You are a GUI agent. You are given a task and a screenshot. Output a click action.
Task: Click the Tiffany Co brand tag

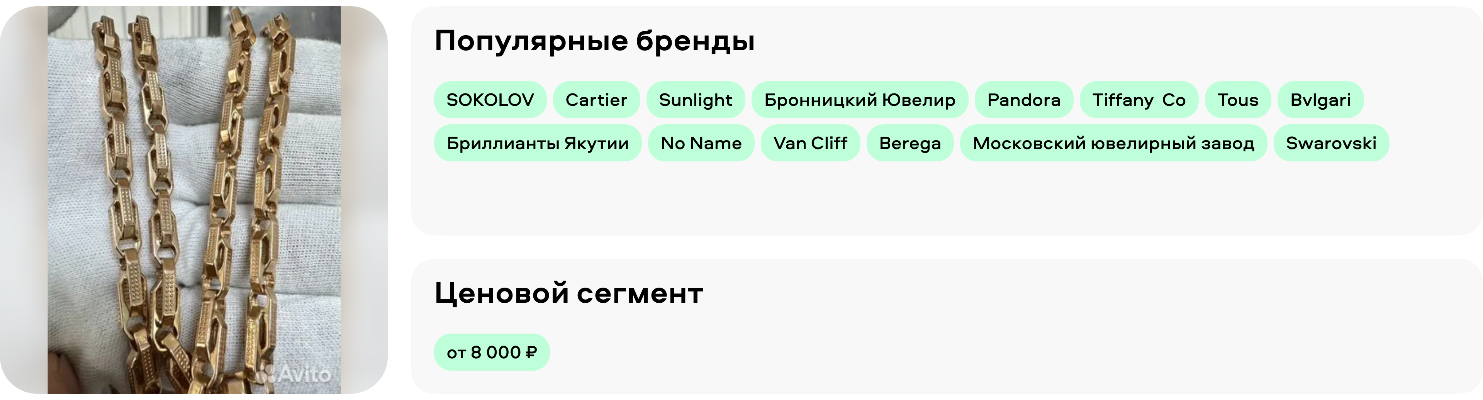pos(1139,100)
